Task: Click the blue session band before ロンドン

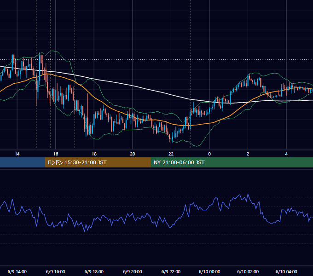Action: (23, 162)
